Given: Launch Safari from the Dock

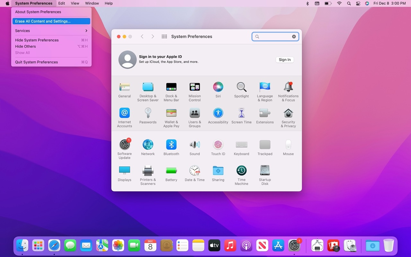Looking at the screenshot, I should click(x=54, y=246).
